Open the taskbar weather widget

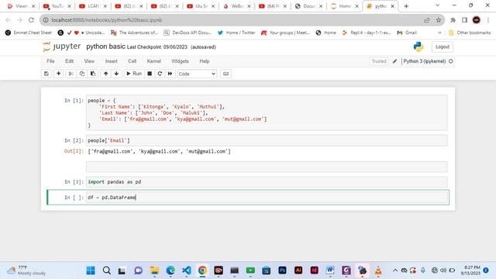(x=27, y=270)
